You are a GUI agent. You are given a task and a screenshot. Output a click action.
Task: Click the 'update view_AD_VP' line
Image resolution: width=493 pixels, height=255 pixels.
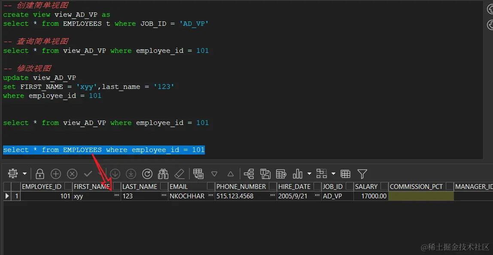(40, 78)
